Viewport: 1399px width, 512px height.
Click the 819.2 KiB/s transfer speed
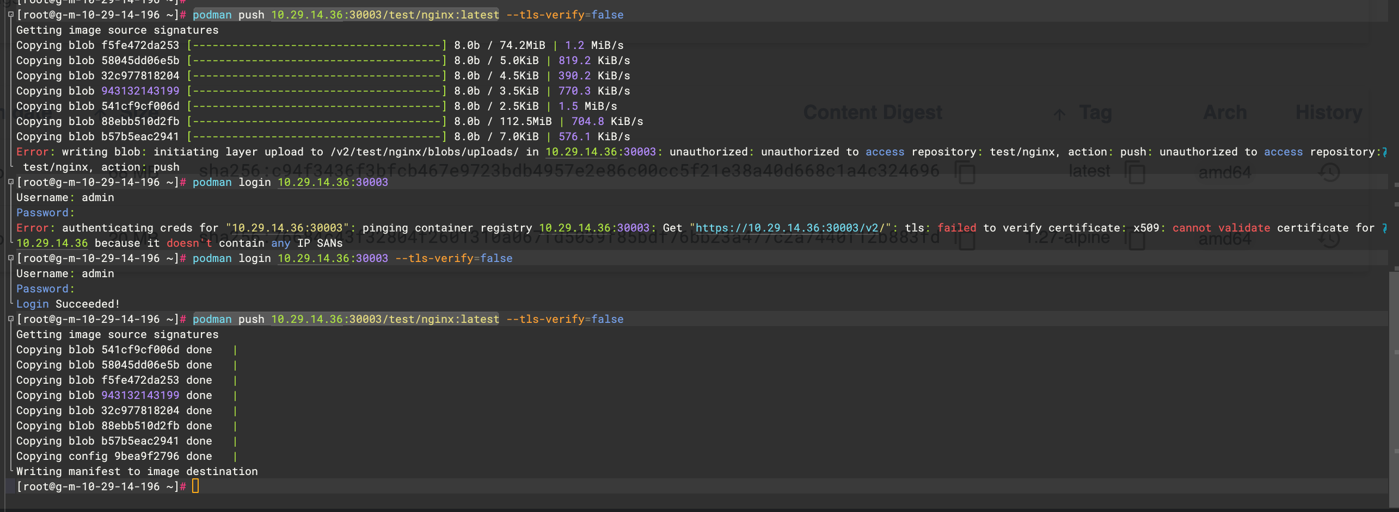(594, 60)
